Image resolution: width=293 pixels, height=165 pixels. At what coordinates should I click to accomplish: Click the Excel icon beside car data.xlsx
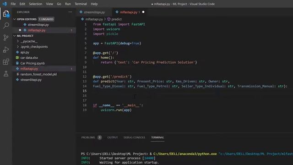17,58
